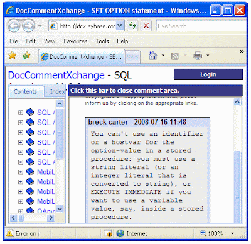Open the recent pages dropdown next to Forward
This screenshot has height=244, width=251.
coord(40,26)
